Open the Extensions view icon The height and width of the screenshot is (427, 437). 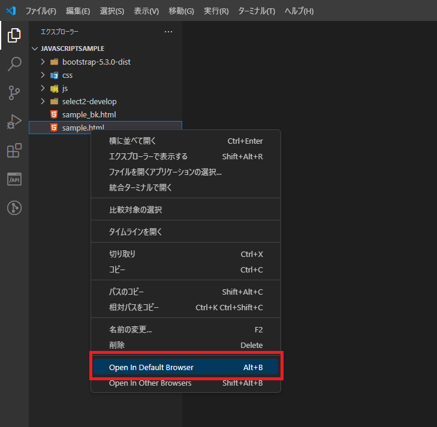(14, 150)
